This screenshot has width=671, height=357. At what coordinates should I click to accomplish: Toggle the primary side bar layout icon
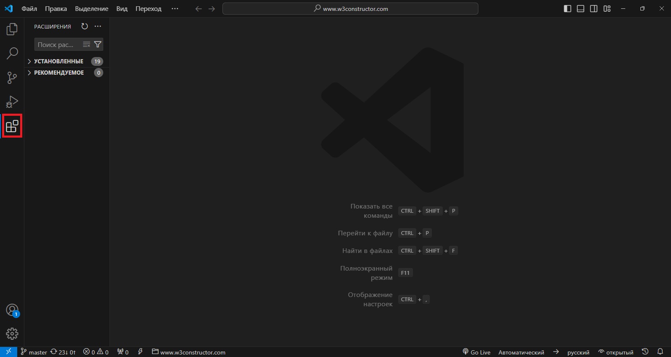567,9
